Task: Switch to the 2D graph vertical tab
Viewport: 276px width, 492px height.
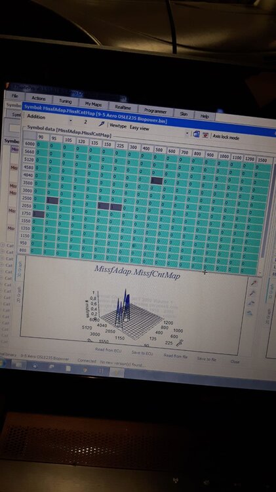Action: tap(18, 293)
